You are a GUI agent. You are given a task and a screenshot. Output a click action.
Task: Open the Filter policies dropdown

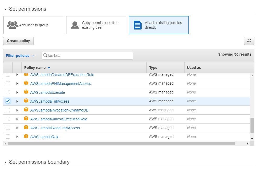pyautogui.click(x=20, y=56)
